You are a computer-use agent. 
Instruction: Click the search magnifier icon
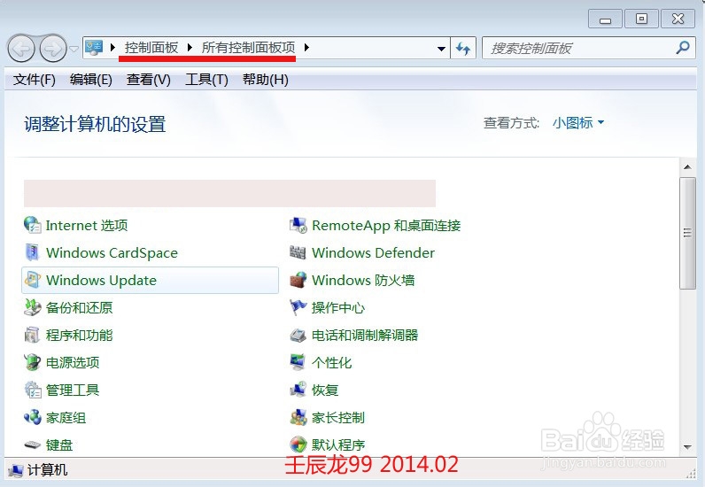[683, 47]
